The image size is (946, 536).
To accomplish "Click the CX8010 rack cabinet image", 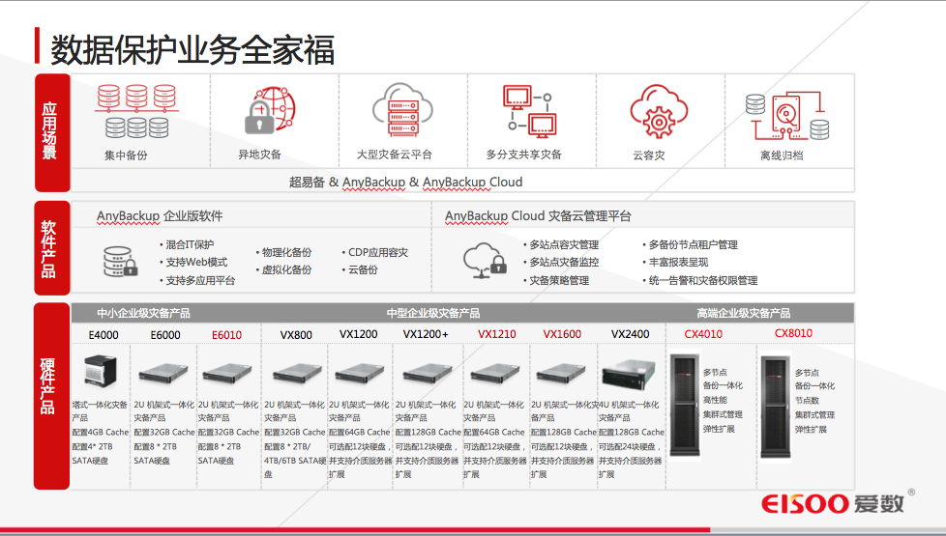I will point(776,407).
